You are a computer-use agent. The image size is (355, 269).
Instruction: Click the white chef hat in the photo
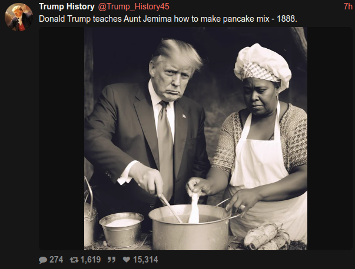(x=263, y=65)
